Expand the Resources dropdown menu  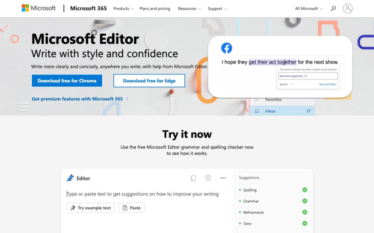[189, 9]
